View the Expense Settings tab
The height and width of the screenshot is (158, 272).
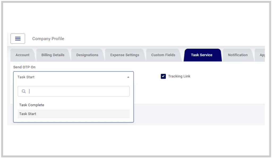tap(125, 55)
